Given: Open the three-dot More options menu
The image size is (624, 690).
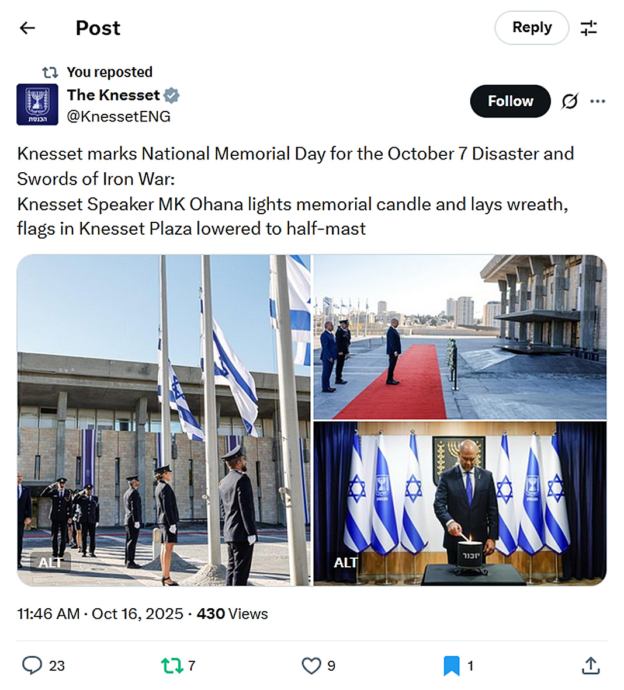Looking at the screenshot, I should 598,102.
